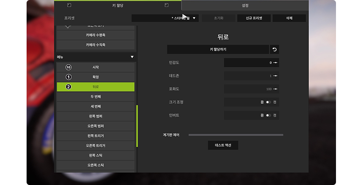
Task: Click the button 1 icon next to 확정
Action: 69,77
